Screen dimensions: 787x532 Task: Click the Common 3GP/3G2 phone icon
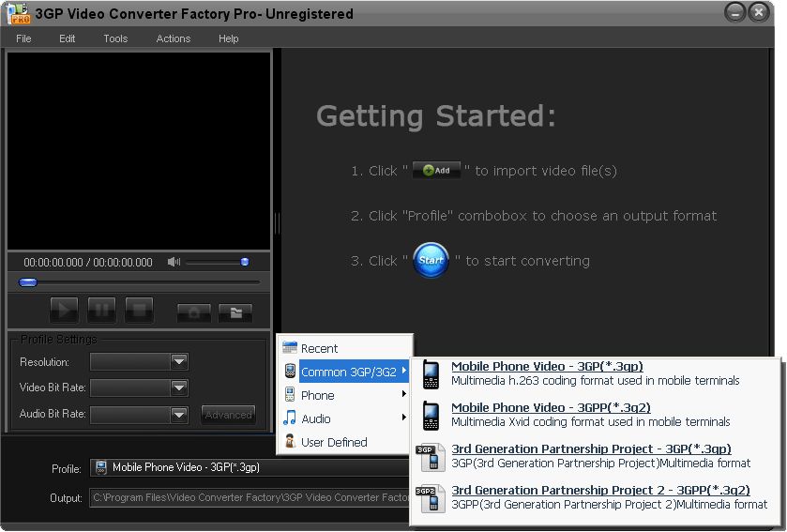(x=290, y=371)
